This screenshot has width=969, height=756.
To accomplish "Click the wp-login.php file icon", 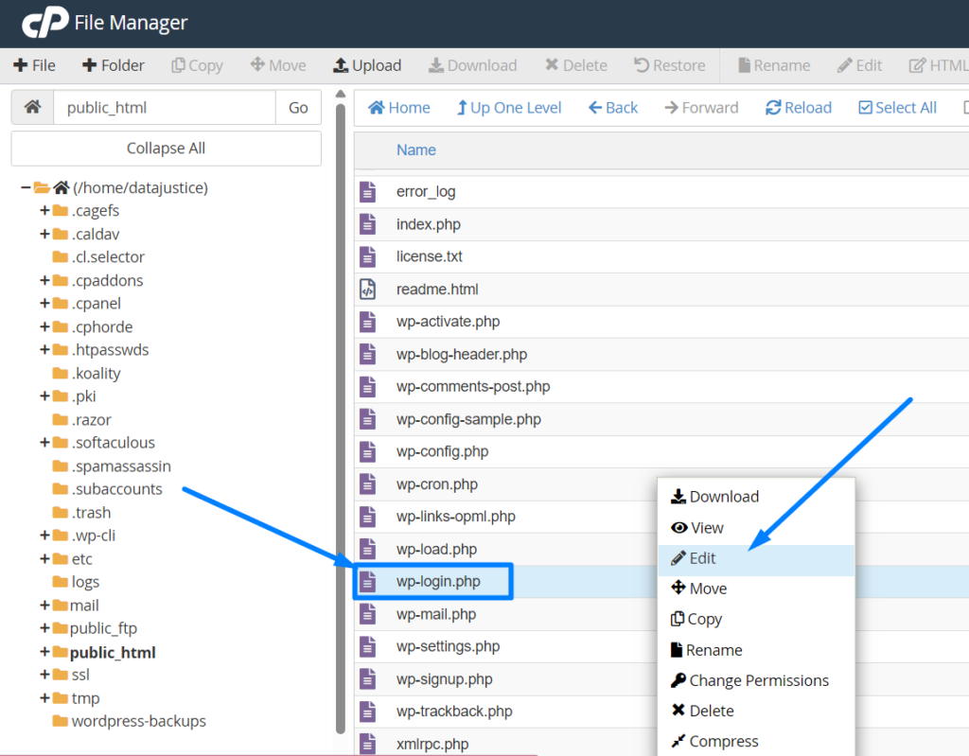I will tap(368, 581).
